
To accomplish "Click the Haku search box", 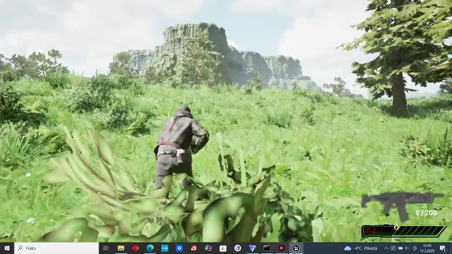I will click(56, 248).
